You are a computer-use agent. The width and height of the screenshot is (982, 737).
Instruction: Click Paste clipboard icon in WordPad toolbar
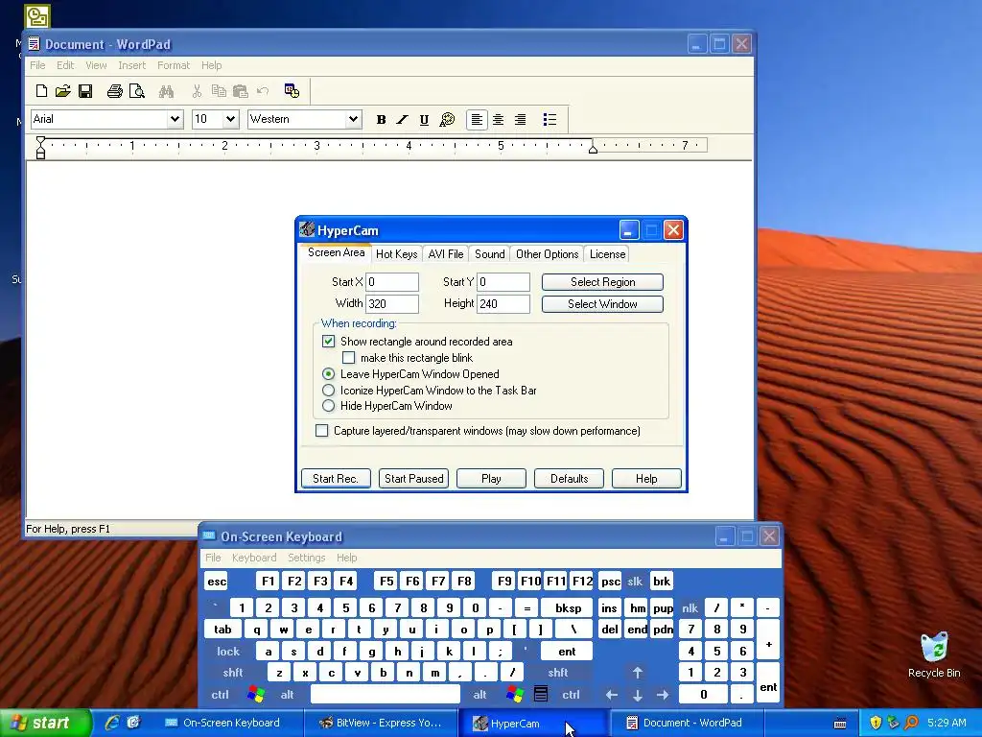click(x=240, y=91)
